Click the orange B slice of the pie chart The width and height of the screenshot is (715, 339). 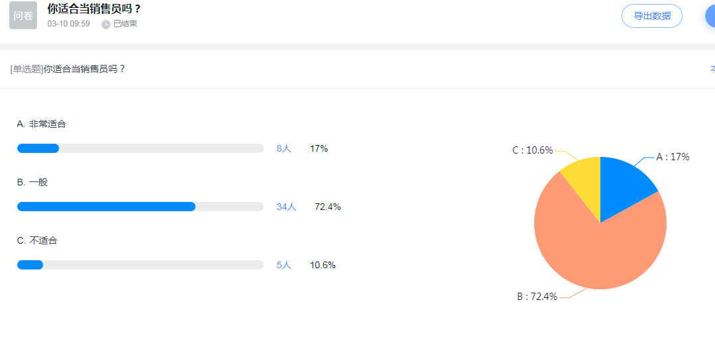tap(596, 252)
